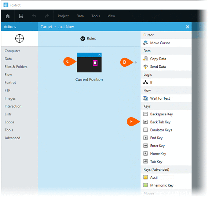Open the Loops actions category
The height and width of the screenshot is (204, 216).
[10, 122]
